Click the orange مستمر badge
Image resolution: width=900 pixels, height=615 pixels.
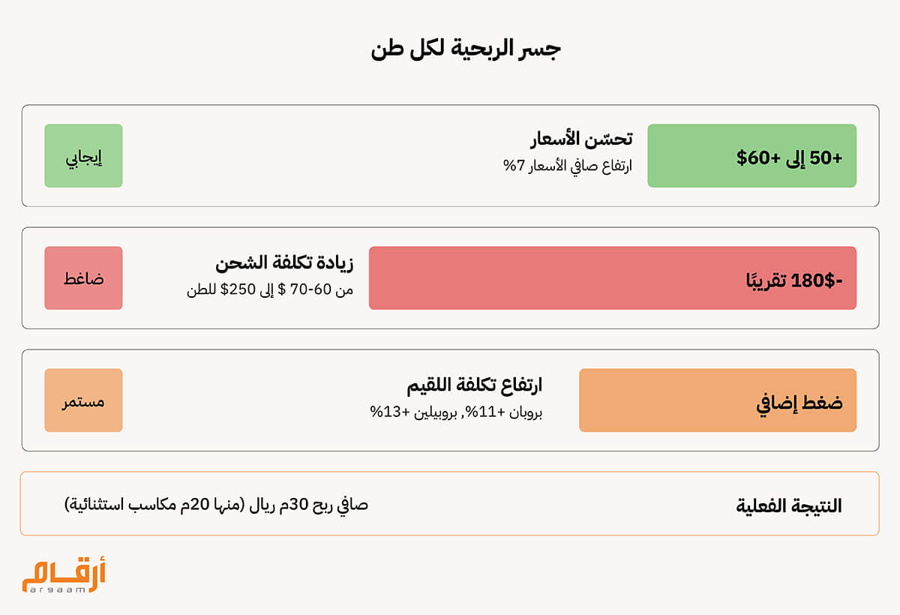[83, 400]
